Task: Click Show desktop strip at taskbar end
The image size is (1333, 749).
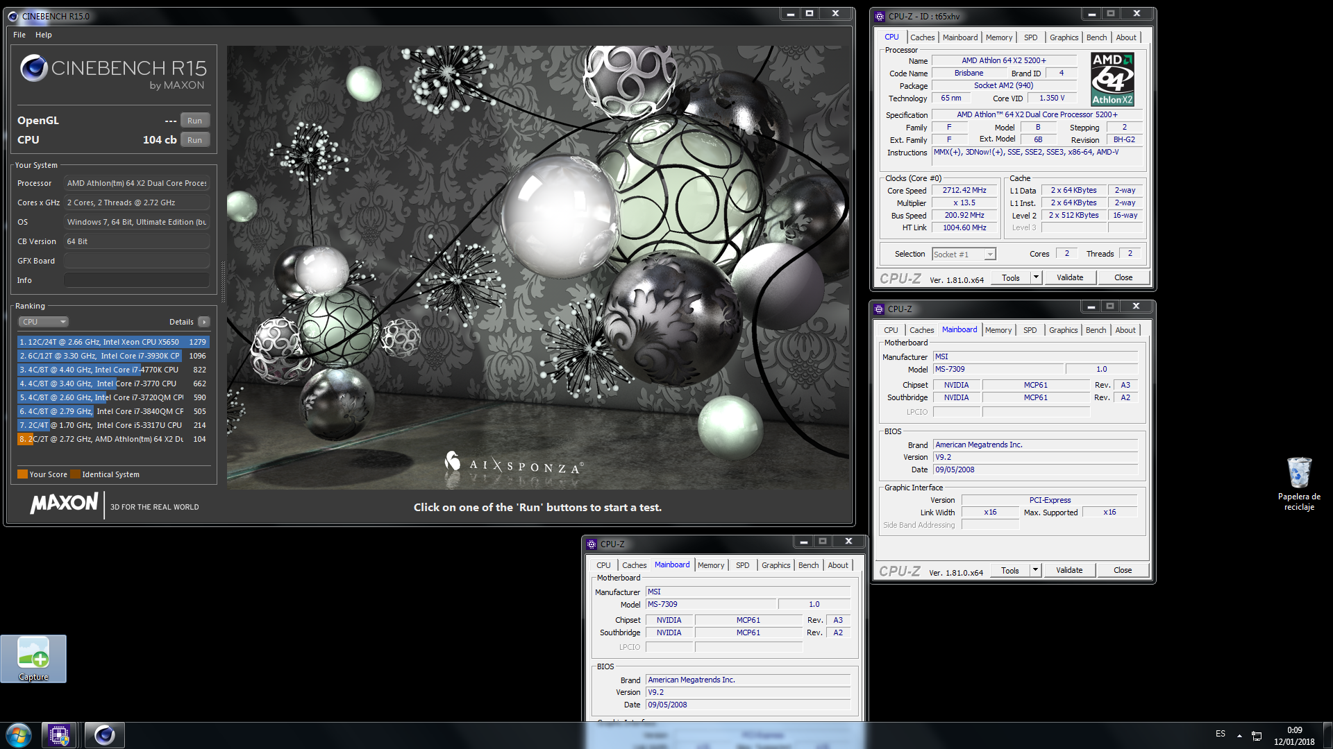Action: point(1328,735)
